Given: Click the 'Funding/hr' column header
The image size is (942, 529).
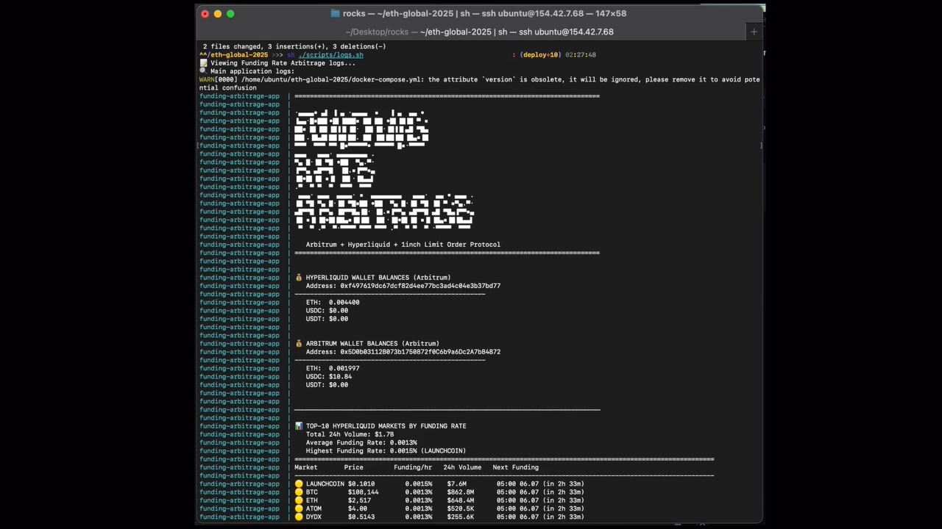Looking at the screenshot, I should point(413,467).
